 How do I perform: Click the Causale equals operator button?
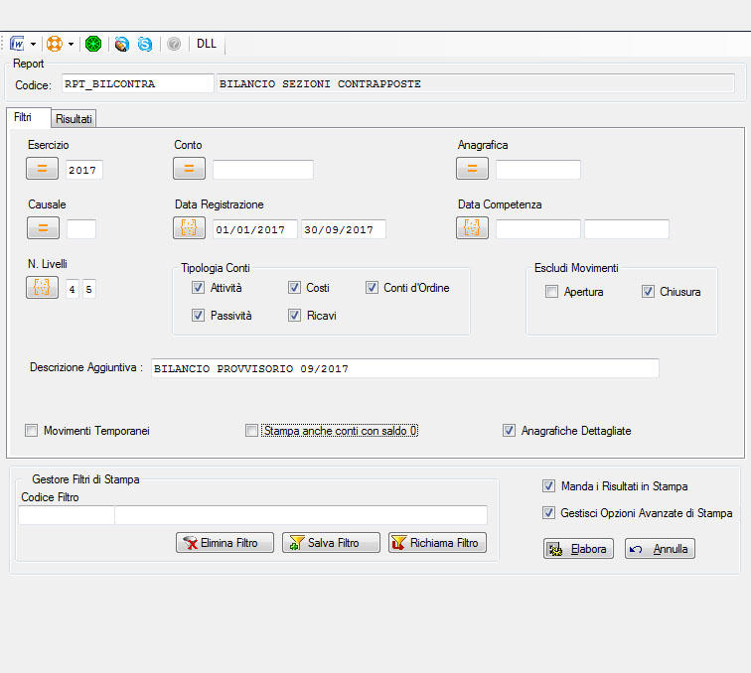coord(43,228)
